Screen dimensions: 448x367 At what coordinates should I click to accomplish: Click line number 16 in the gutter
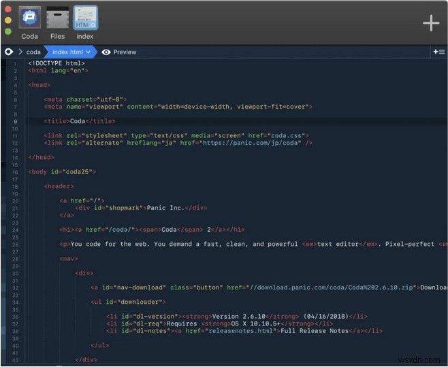pos(14,172)
